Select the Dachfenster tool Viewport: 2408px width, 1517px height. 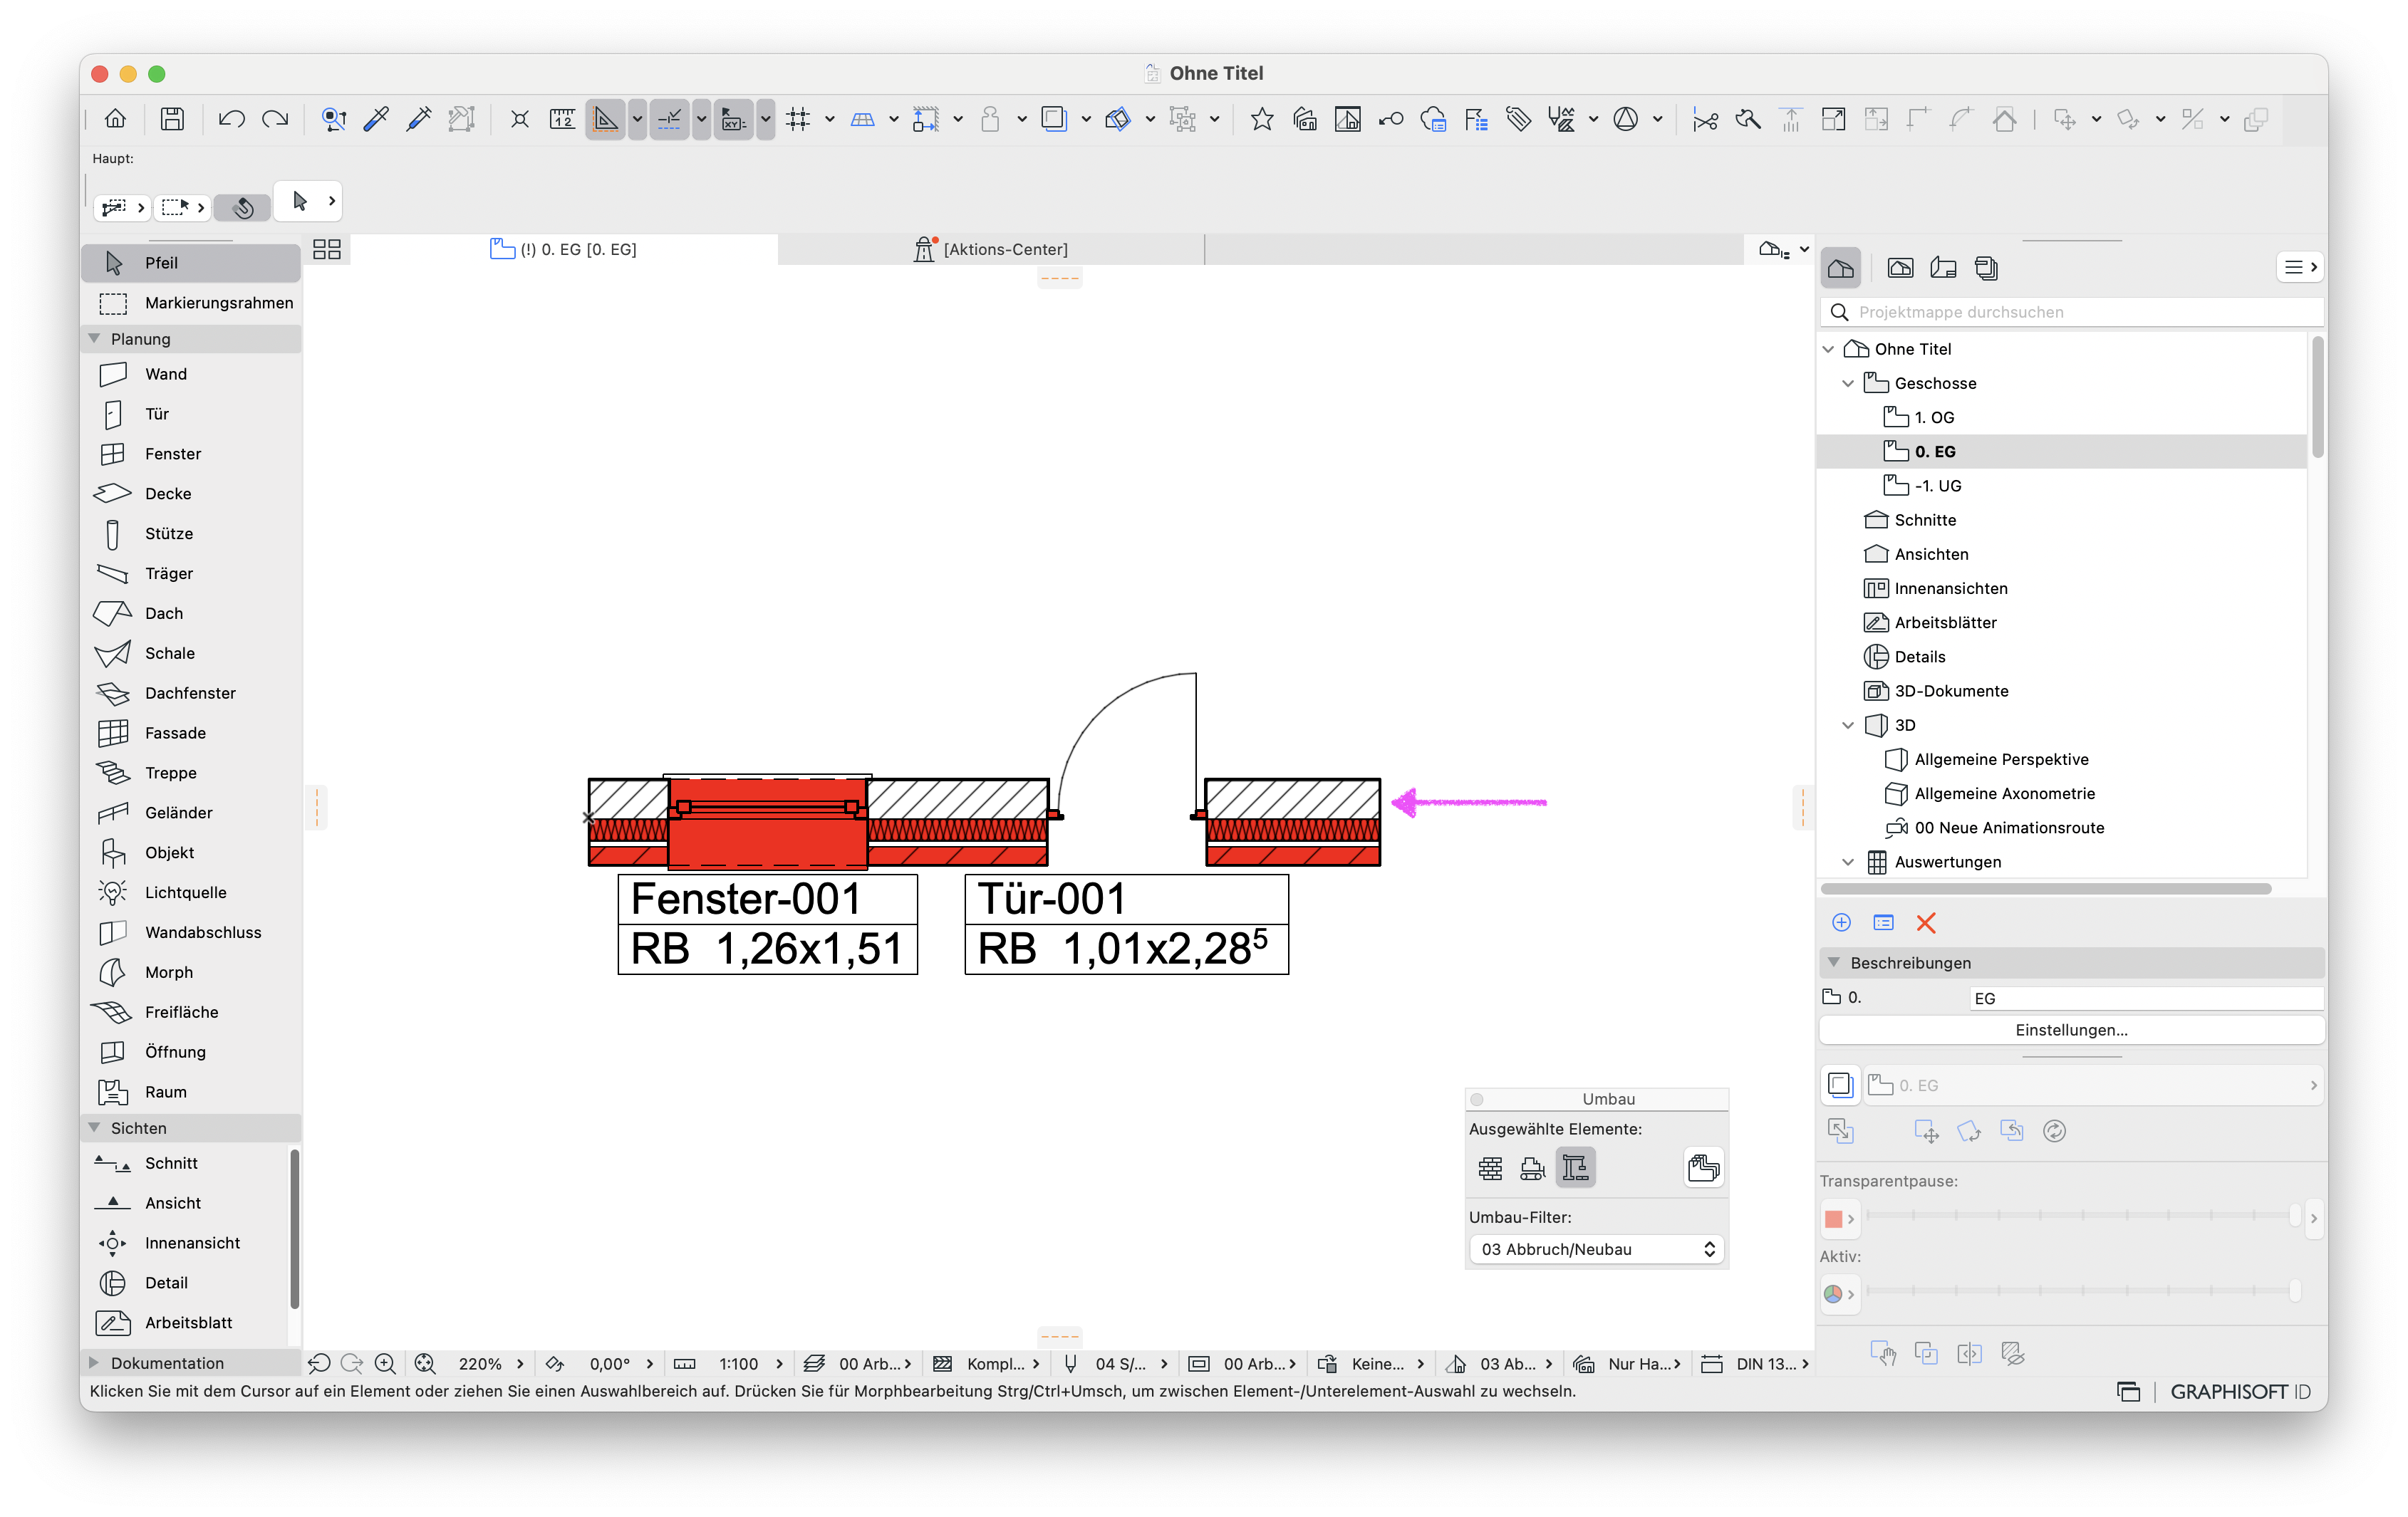pyautogui.click(x=191, y=694)
